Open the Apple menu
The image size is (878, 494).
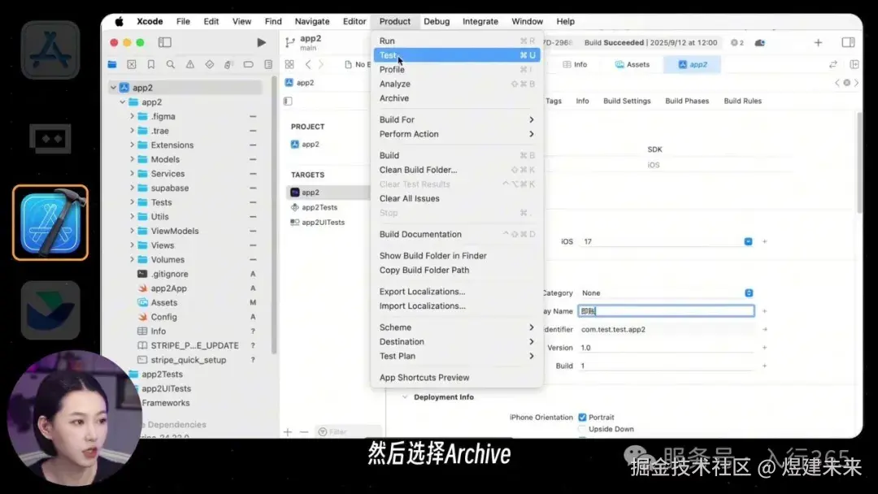pos(119,21)
